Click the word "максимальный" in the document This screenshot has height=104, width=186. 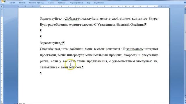(96, 55)
